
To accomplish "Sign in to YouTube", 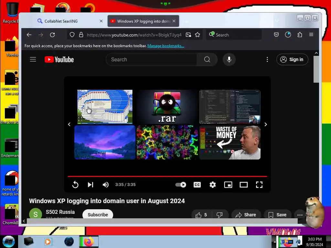I will click(x=292, y=59).
